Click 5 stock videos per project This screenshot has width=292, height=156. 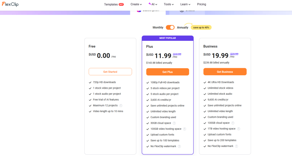pos(165,88)
